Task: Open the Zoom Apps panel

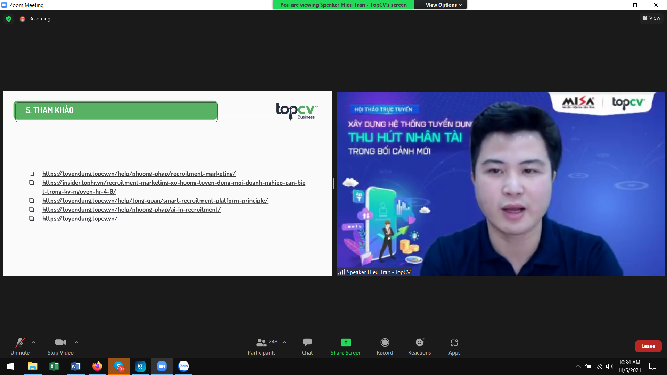Action: (454, 343)
